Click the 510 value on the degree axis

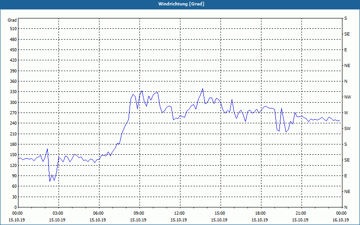13,29
